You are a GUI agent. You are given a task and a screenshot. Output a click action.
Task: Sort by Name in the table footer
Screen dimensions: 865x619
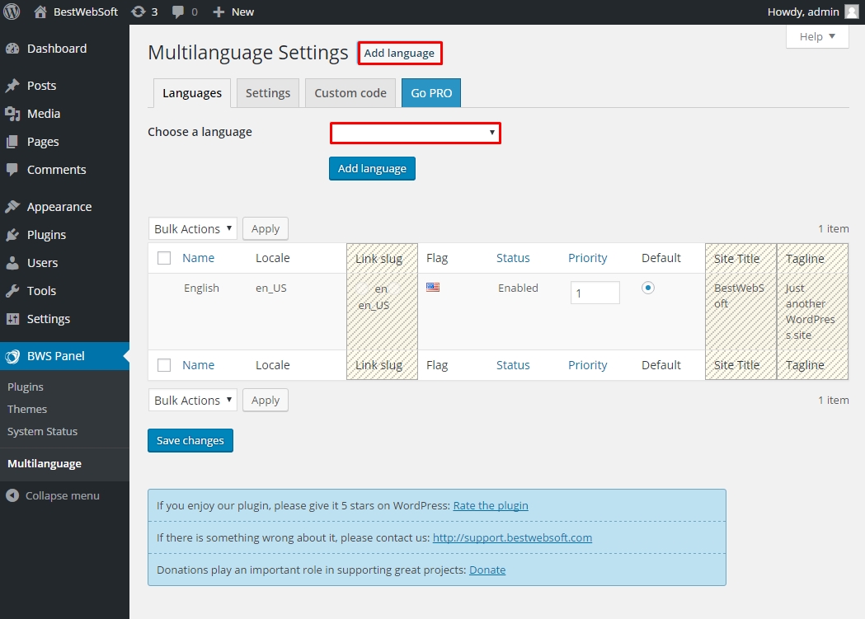tap(198, 365)
